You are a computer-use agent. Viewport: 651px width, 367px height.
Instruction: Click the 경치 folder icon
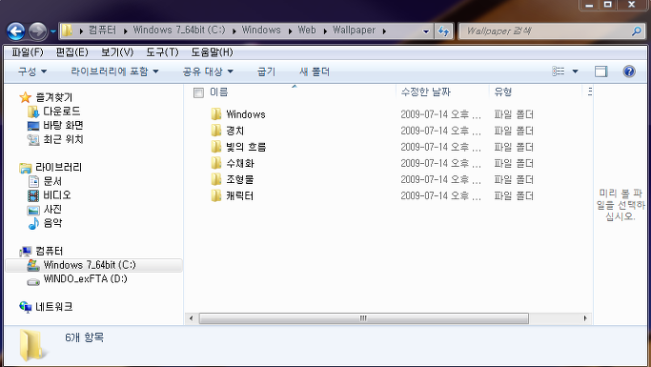[216, 131]
